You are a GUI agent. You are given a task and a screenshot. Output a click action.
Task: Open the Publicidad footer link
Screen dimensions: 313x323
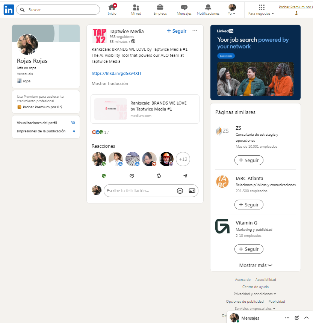pyautogui.click(x=277, y=301)
